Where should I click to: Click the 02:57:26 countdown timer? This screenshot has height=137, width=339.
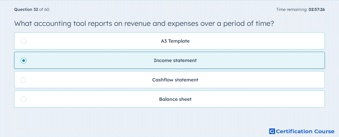pos(317,9)
